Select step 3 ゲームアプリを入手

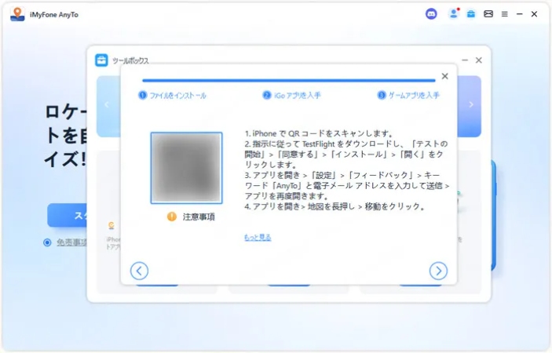tap(408, 95)
